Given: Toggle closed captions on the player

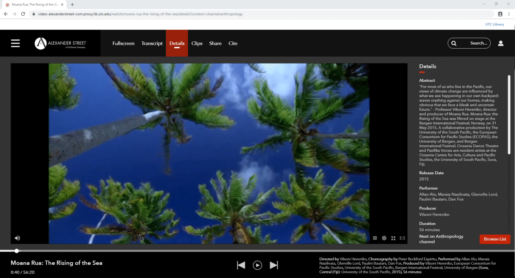Looking at the screenshot, I should tap(375, 238).
